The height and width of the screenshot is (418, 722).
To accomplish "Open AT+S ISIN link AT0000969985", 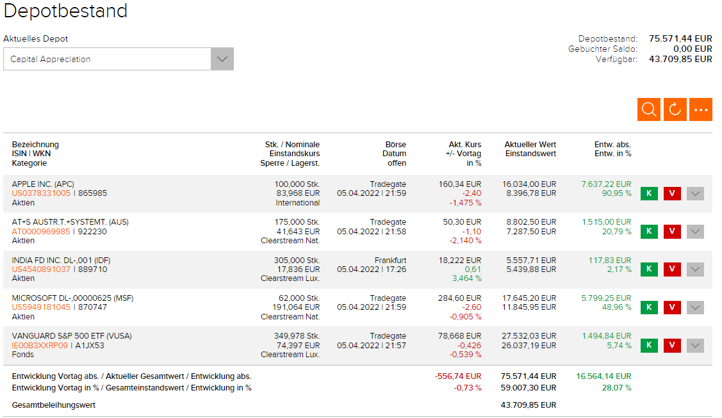I will tap(41, 231).
